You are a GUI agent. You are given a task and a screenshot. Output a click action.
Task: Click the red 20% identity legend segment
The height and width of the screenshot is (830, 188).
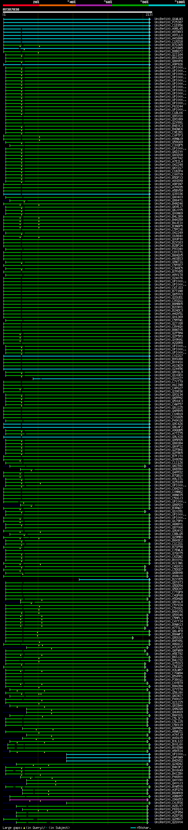pyautogui.click(x=21, y=5)
